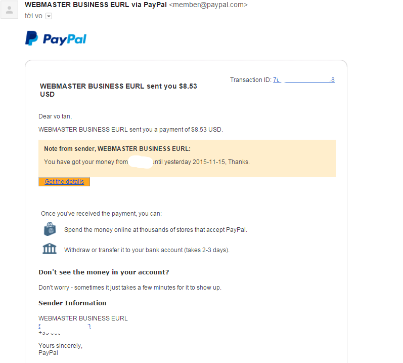Expand recipient details arrow beside 'tới vo'
Screen dimensions: 403x363
click(x=49, y=16)
